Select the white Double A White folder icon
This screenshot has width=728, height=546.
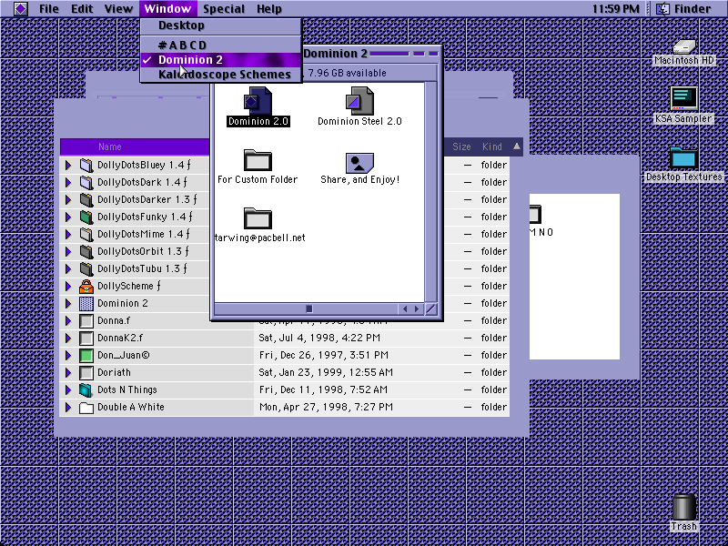point(86,407)
